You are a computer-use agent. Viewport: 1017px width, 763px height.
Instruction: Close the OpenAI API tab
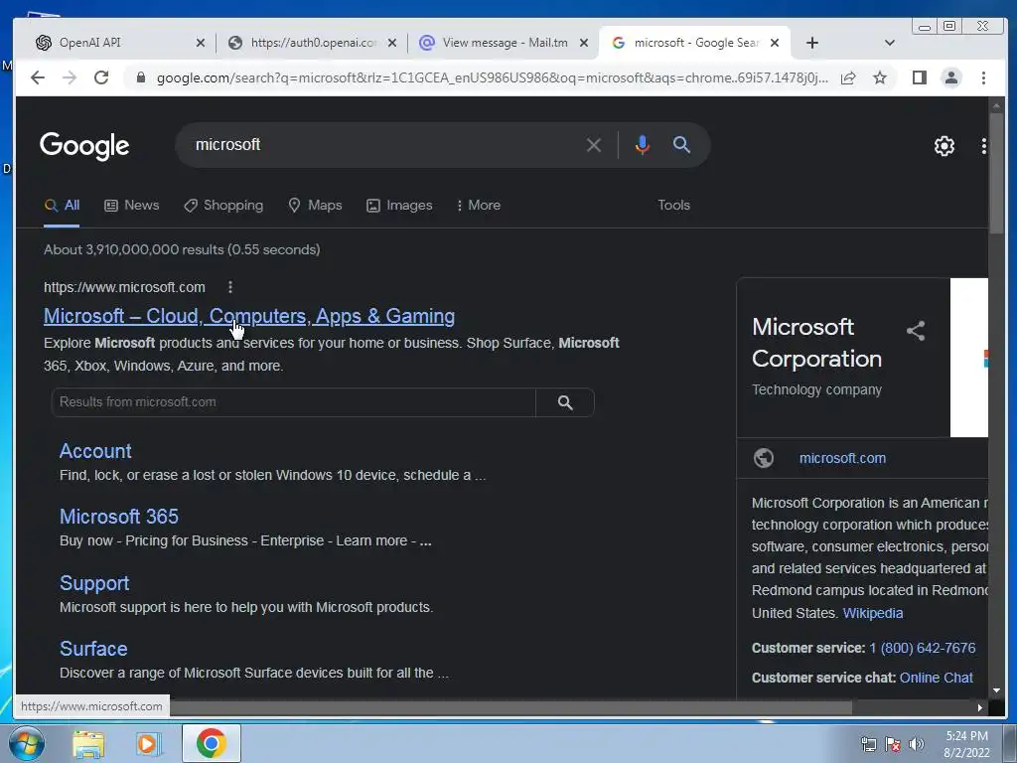pos(200,43)
